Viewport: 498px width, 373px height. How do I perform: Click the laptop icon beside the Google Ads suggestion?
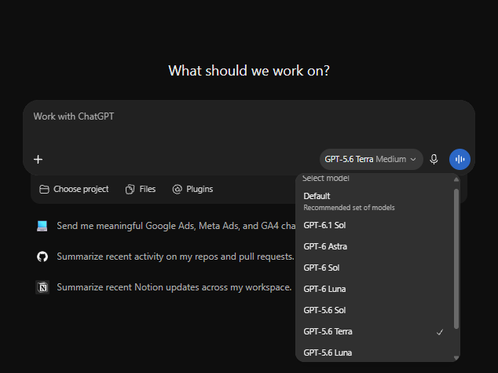(42, 226)
